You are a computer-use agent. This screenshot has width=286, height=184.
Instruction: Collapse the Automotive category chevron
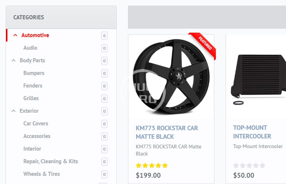[15, 35]
